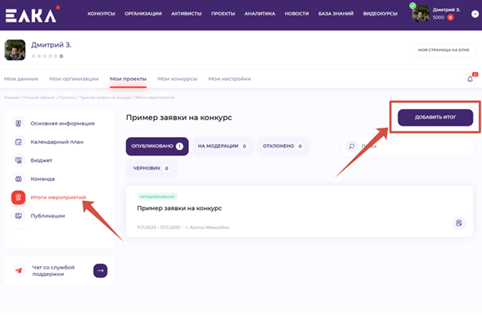The width and height of the screenshot is (482, 315).
Task: Select the Бюджет sidebar icon
Action: click(19, 160)
